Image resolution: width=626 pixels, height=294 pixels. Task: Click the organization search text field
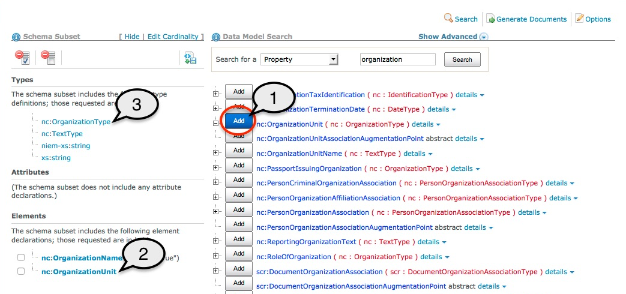click(397, 59)
